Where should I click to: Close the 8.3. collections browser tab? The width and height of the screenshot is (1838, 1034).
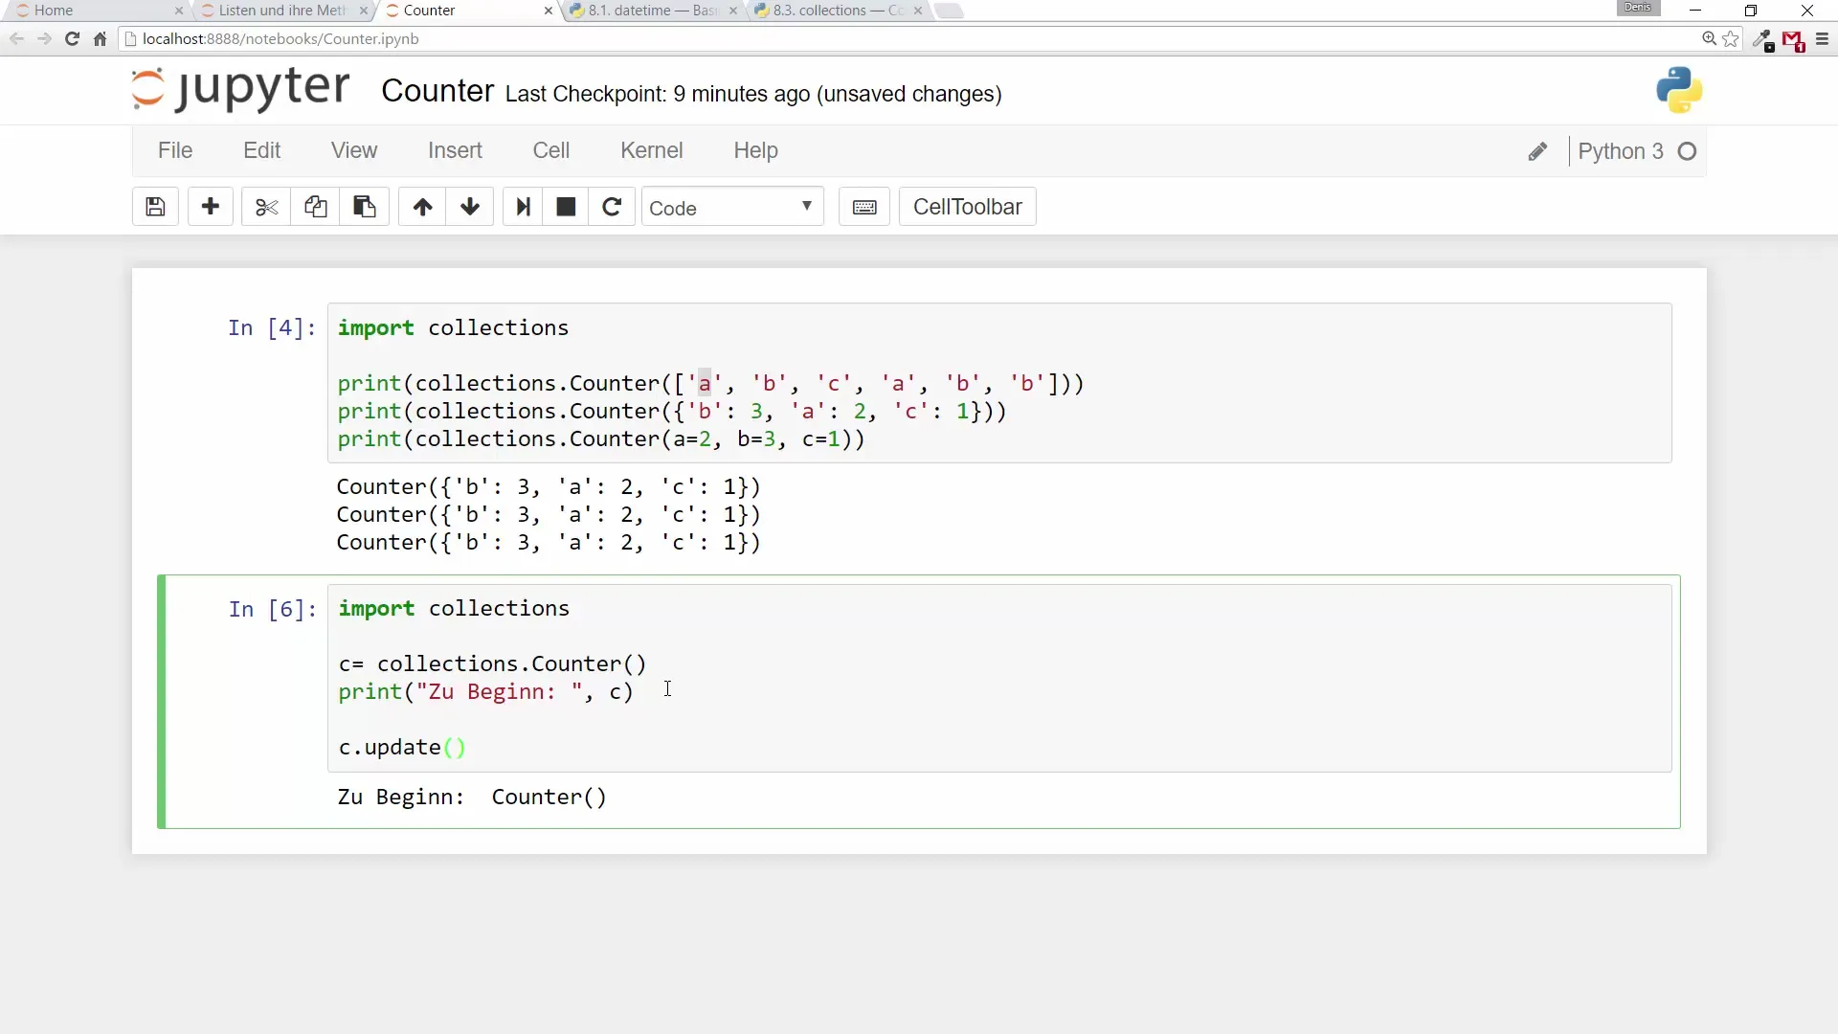[x=918, y=11]
